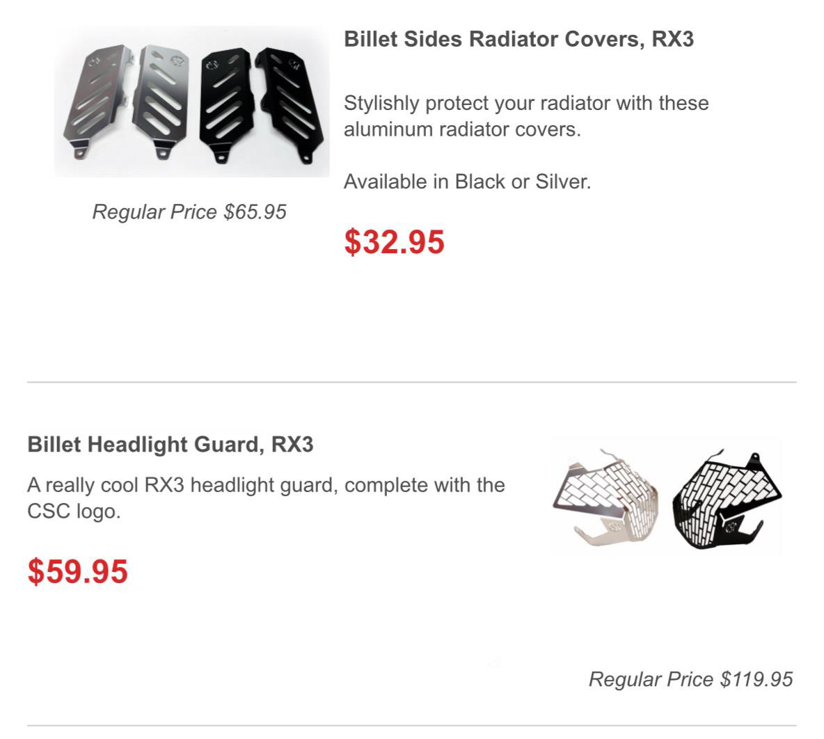Select the $32.95 sale price

[x=394, y=241]
